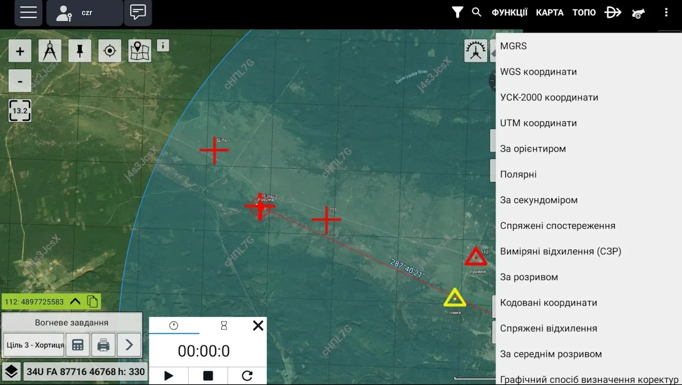Tap the Вогневе завдання header
Image resolution: width=682 pixels, height=385 pixels.
[x=72, y=323]
